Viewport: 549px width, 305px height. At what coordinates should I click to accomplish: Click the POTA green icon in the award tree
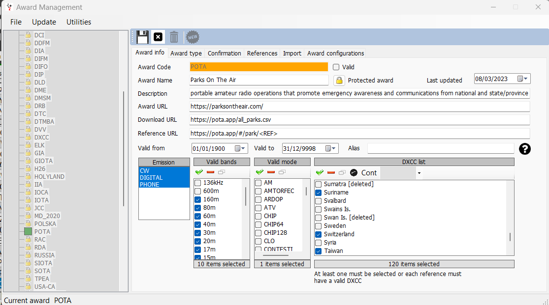tap(28, 232)
